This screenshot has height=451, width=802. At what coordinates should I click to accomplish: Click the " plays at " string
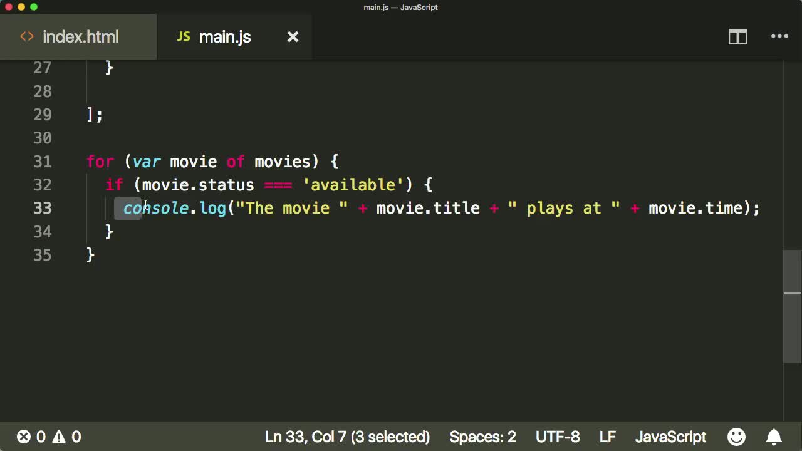(564, 208)
